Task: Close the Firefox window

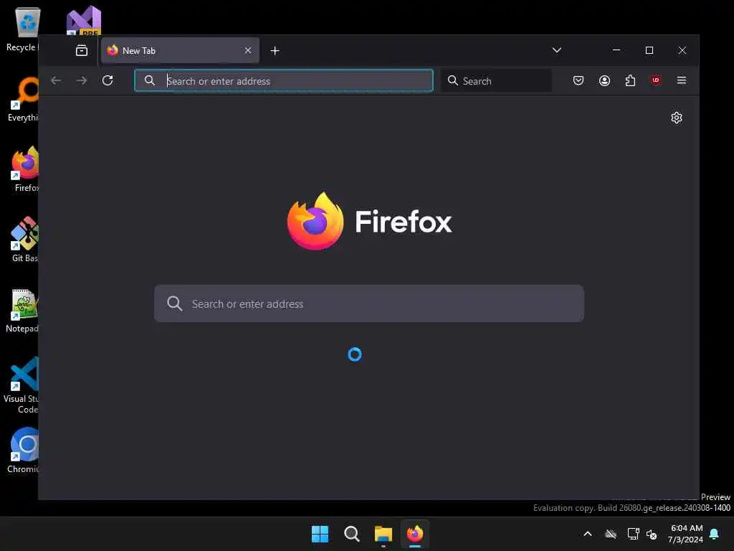Action: click(682, 50)
